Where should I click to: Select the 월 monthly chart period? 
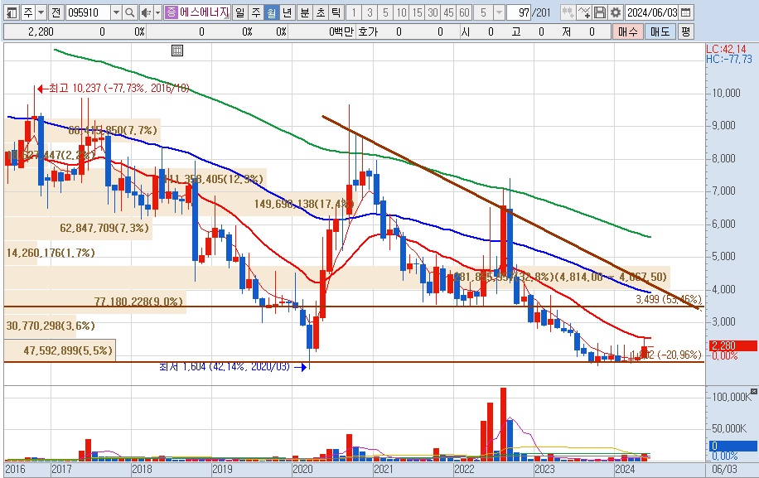pyautogui.click(x=272, y=12)
